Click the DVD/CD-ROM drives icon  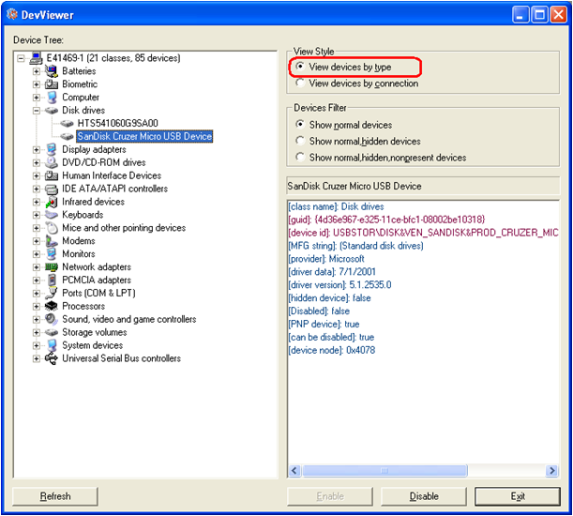point(52,162)
